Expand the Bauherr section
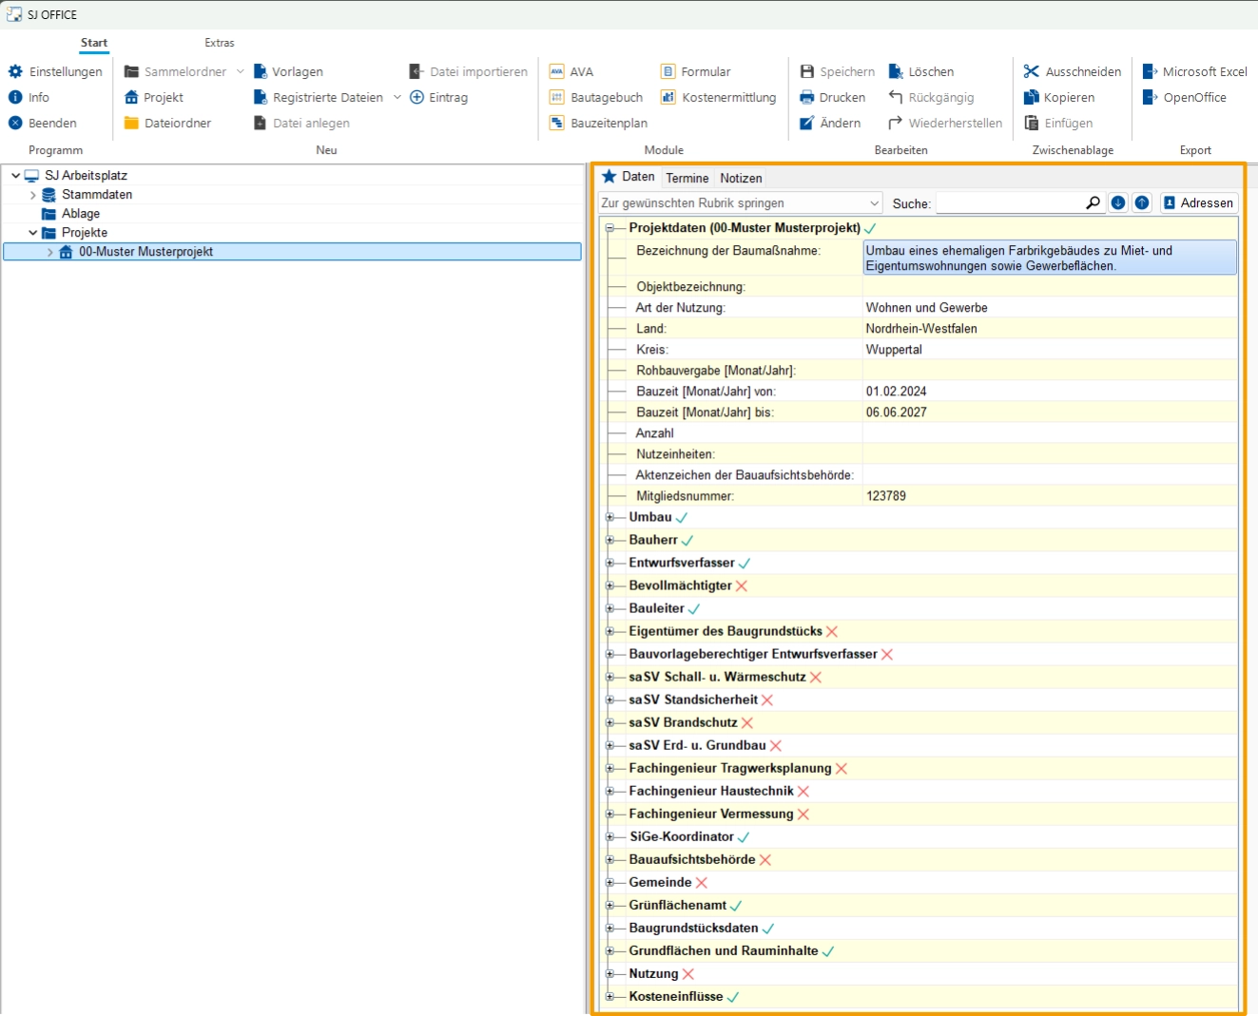Viewport: 1258px width, 1016px height. (610, 540)
